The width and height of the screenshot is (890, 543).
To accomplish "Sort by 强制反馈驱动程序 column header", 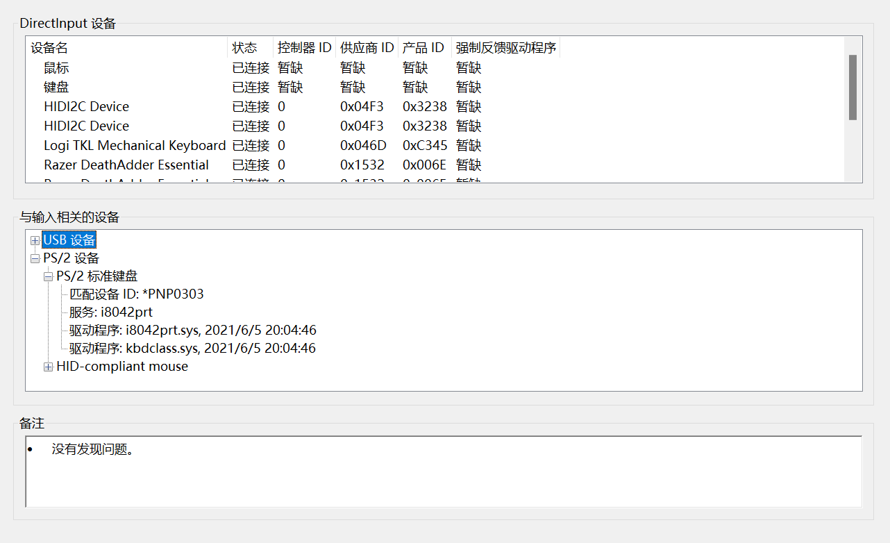I will (x=506, y=48).
